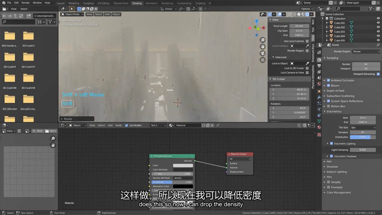This screenshot has height=215, width=382.
Task: Click the Focal Length field
Action: coord(299,26)
